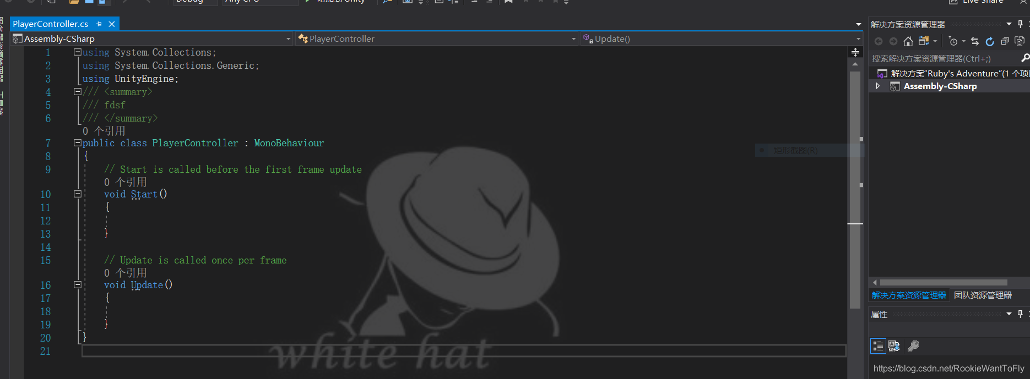The height and width of the screenshot is (379, 1030).
Task: Click the switch views folder icon
Action: click(x=924, y=41)
